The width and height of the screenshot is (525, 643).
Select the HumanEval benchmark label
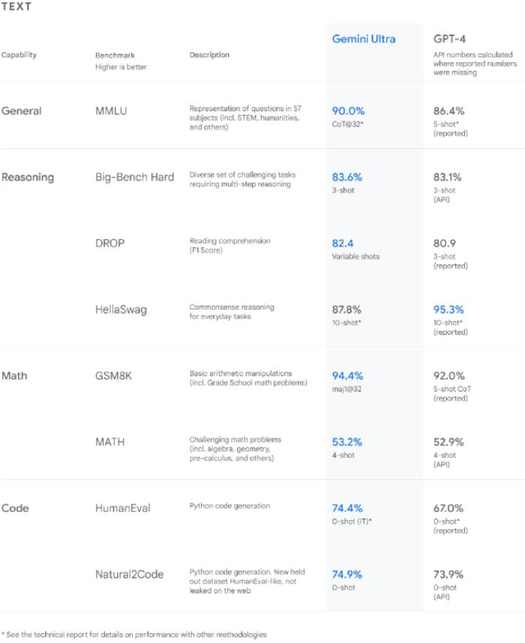[123, 508]
